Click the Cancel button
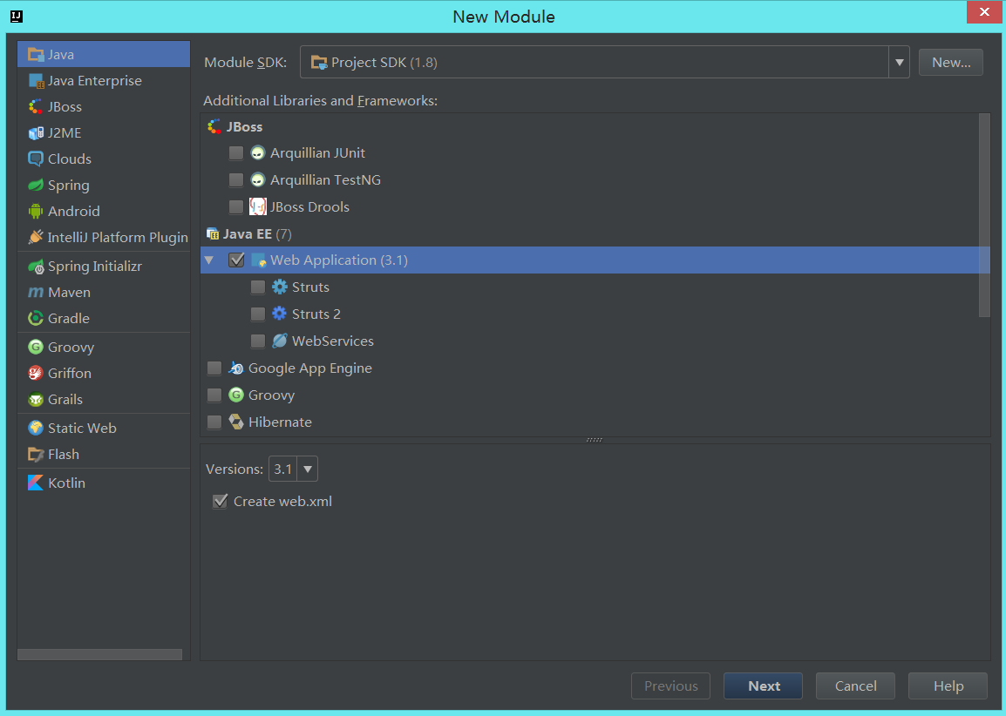The image size is (1006, 716). click(x=855, y=686)
